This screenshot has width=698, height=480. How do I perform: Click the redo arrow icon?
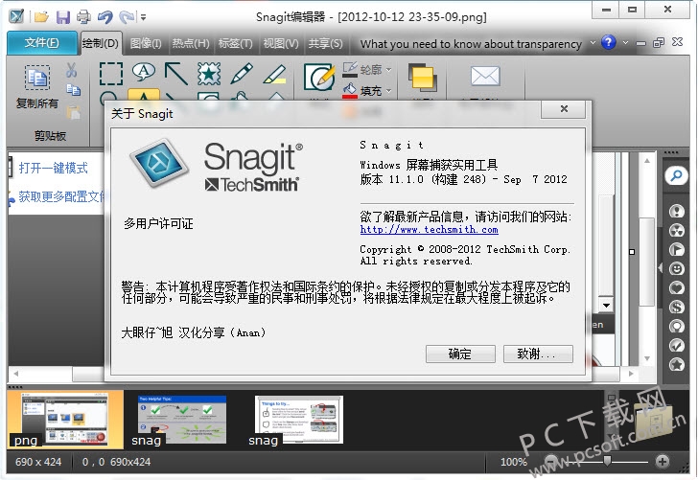[x=127, y=17]
